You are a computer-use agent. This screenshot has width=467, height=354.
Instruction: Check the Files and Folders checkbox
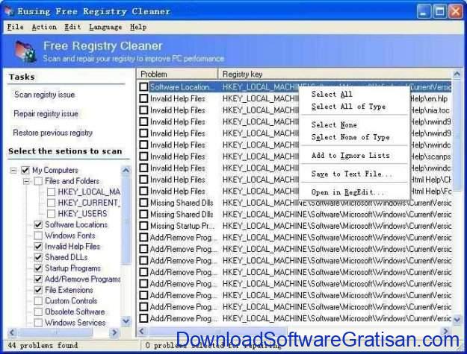pyautogui.click(x=38, y=181)
